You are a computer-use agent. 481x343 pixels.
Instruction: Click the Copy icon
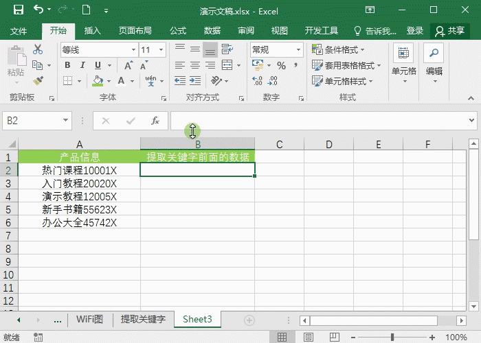click(x=38, y=65)
